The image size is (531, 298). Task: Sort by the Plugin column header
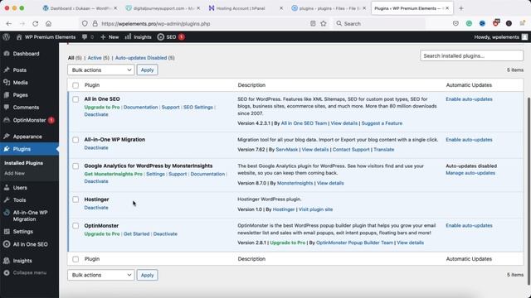(92, 85)
